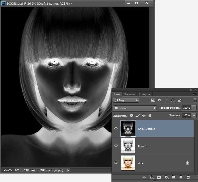Hide the Слой 1 layer
This screenshot has width=198, height=182.
point(116,146)
